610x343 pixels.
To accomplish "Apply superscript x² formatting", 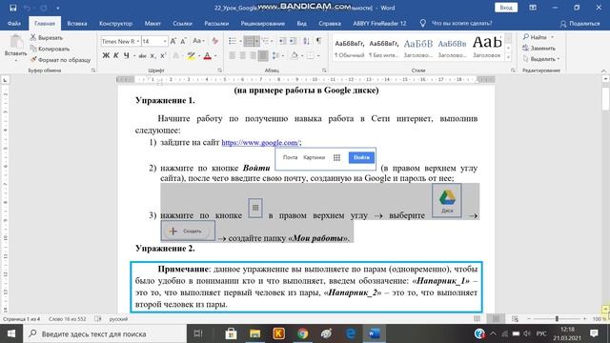I will pos(163,56).
